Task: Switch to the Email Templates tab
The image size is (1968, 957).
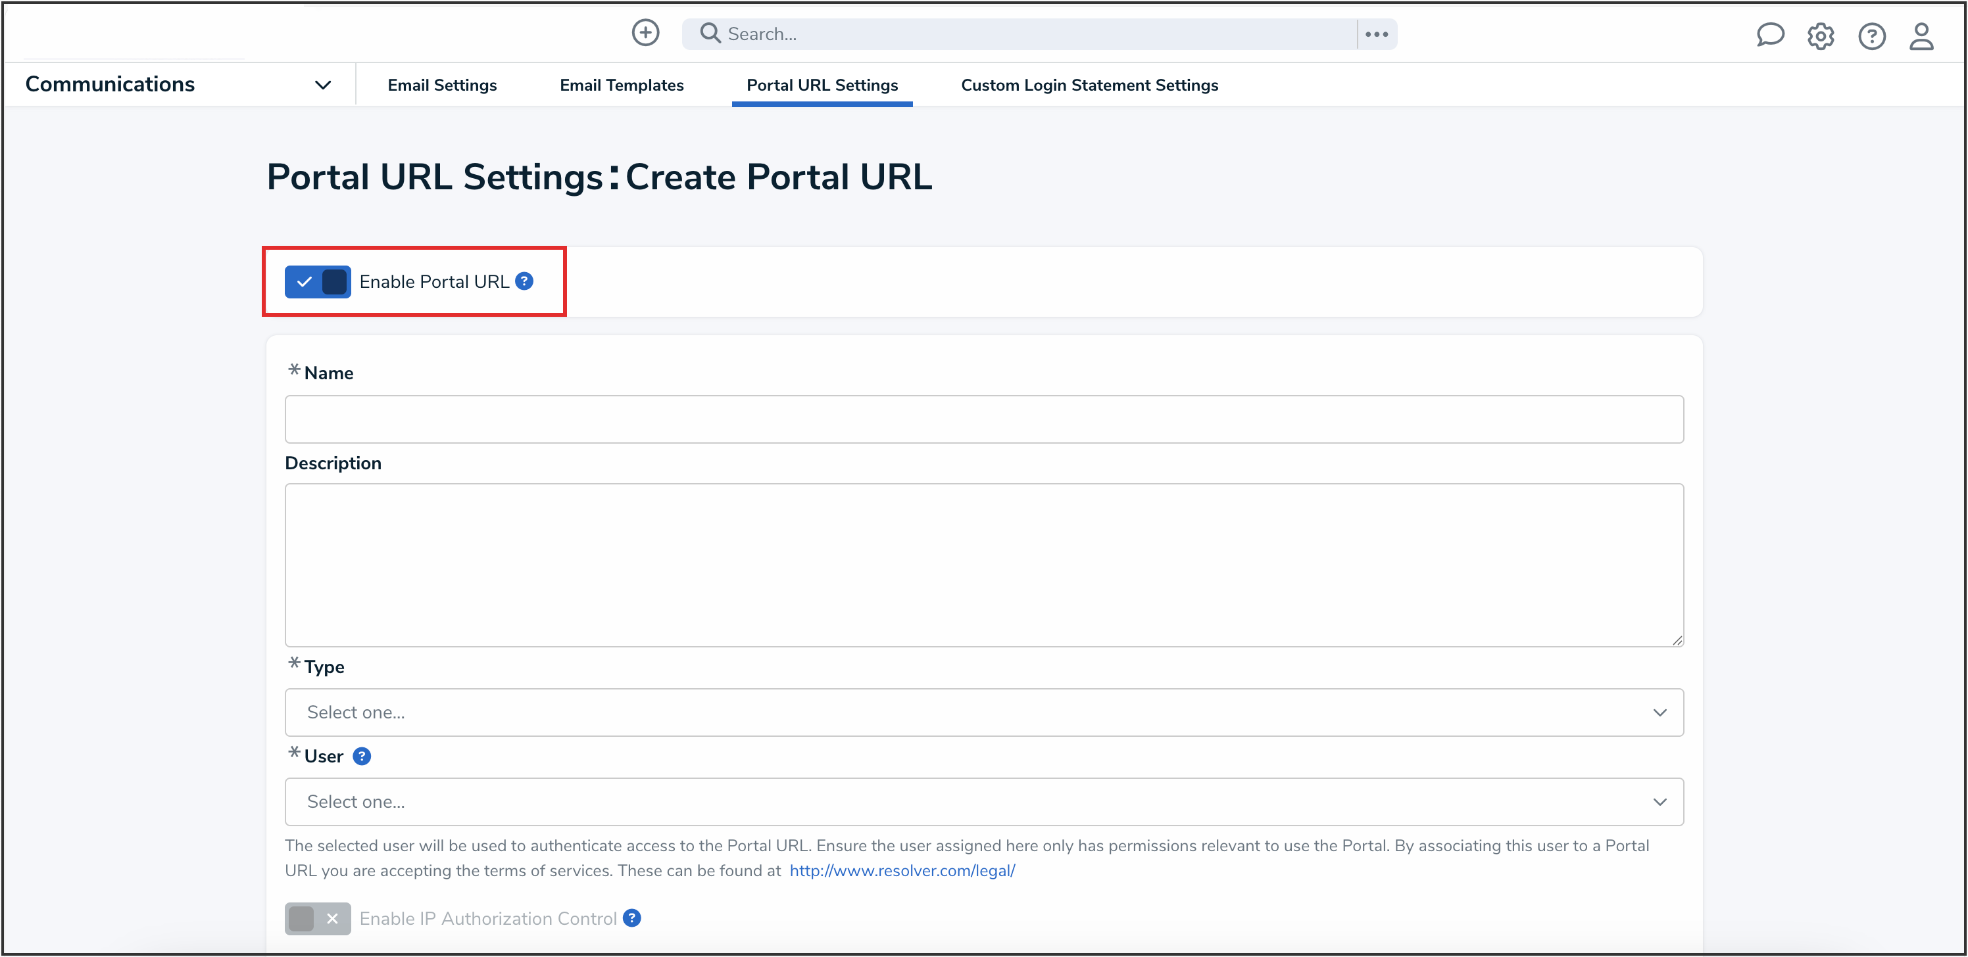Action: (621, 85)
